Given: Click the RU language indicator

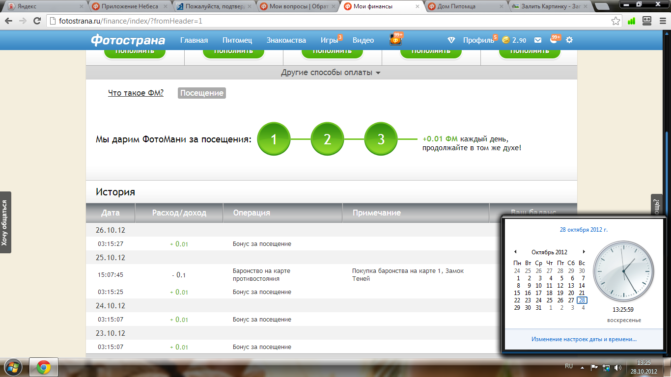Looking at the screenshot, I should tap(569, 366).
